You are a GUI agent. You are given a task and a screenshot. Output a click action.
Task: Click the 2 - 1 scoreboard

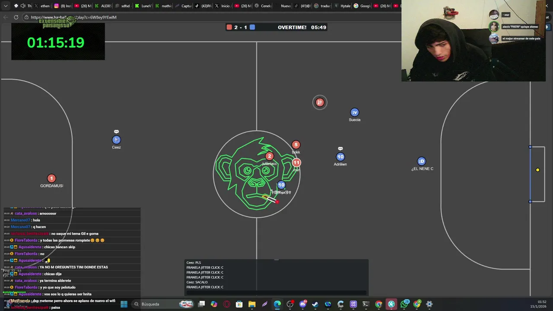point(241,27)
